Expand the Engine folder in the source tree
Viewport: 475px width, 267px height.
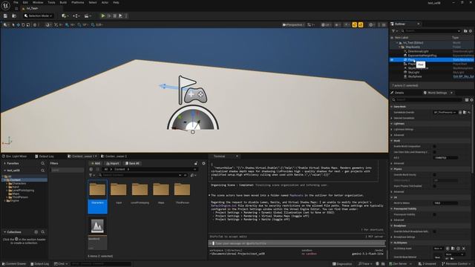[4, 201]
